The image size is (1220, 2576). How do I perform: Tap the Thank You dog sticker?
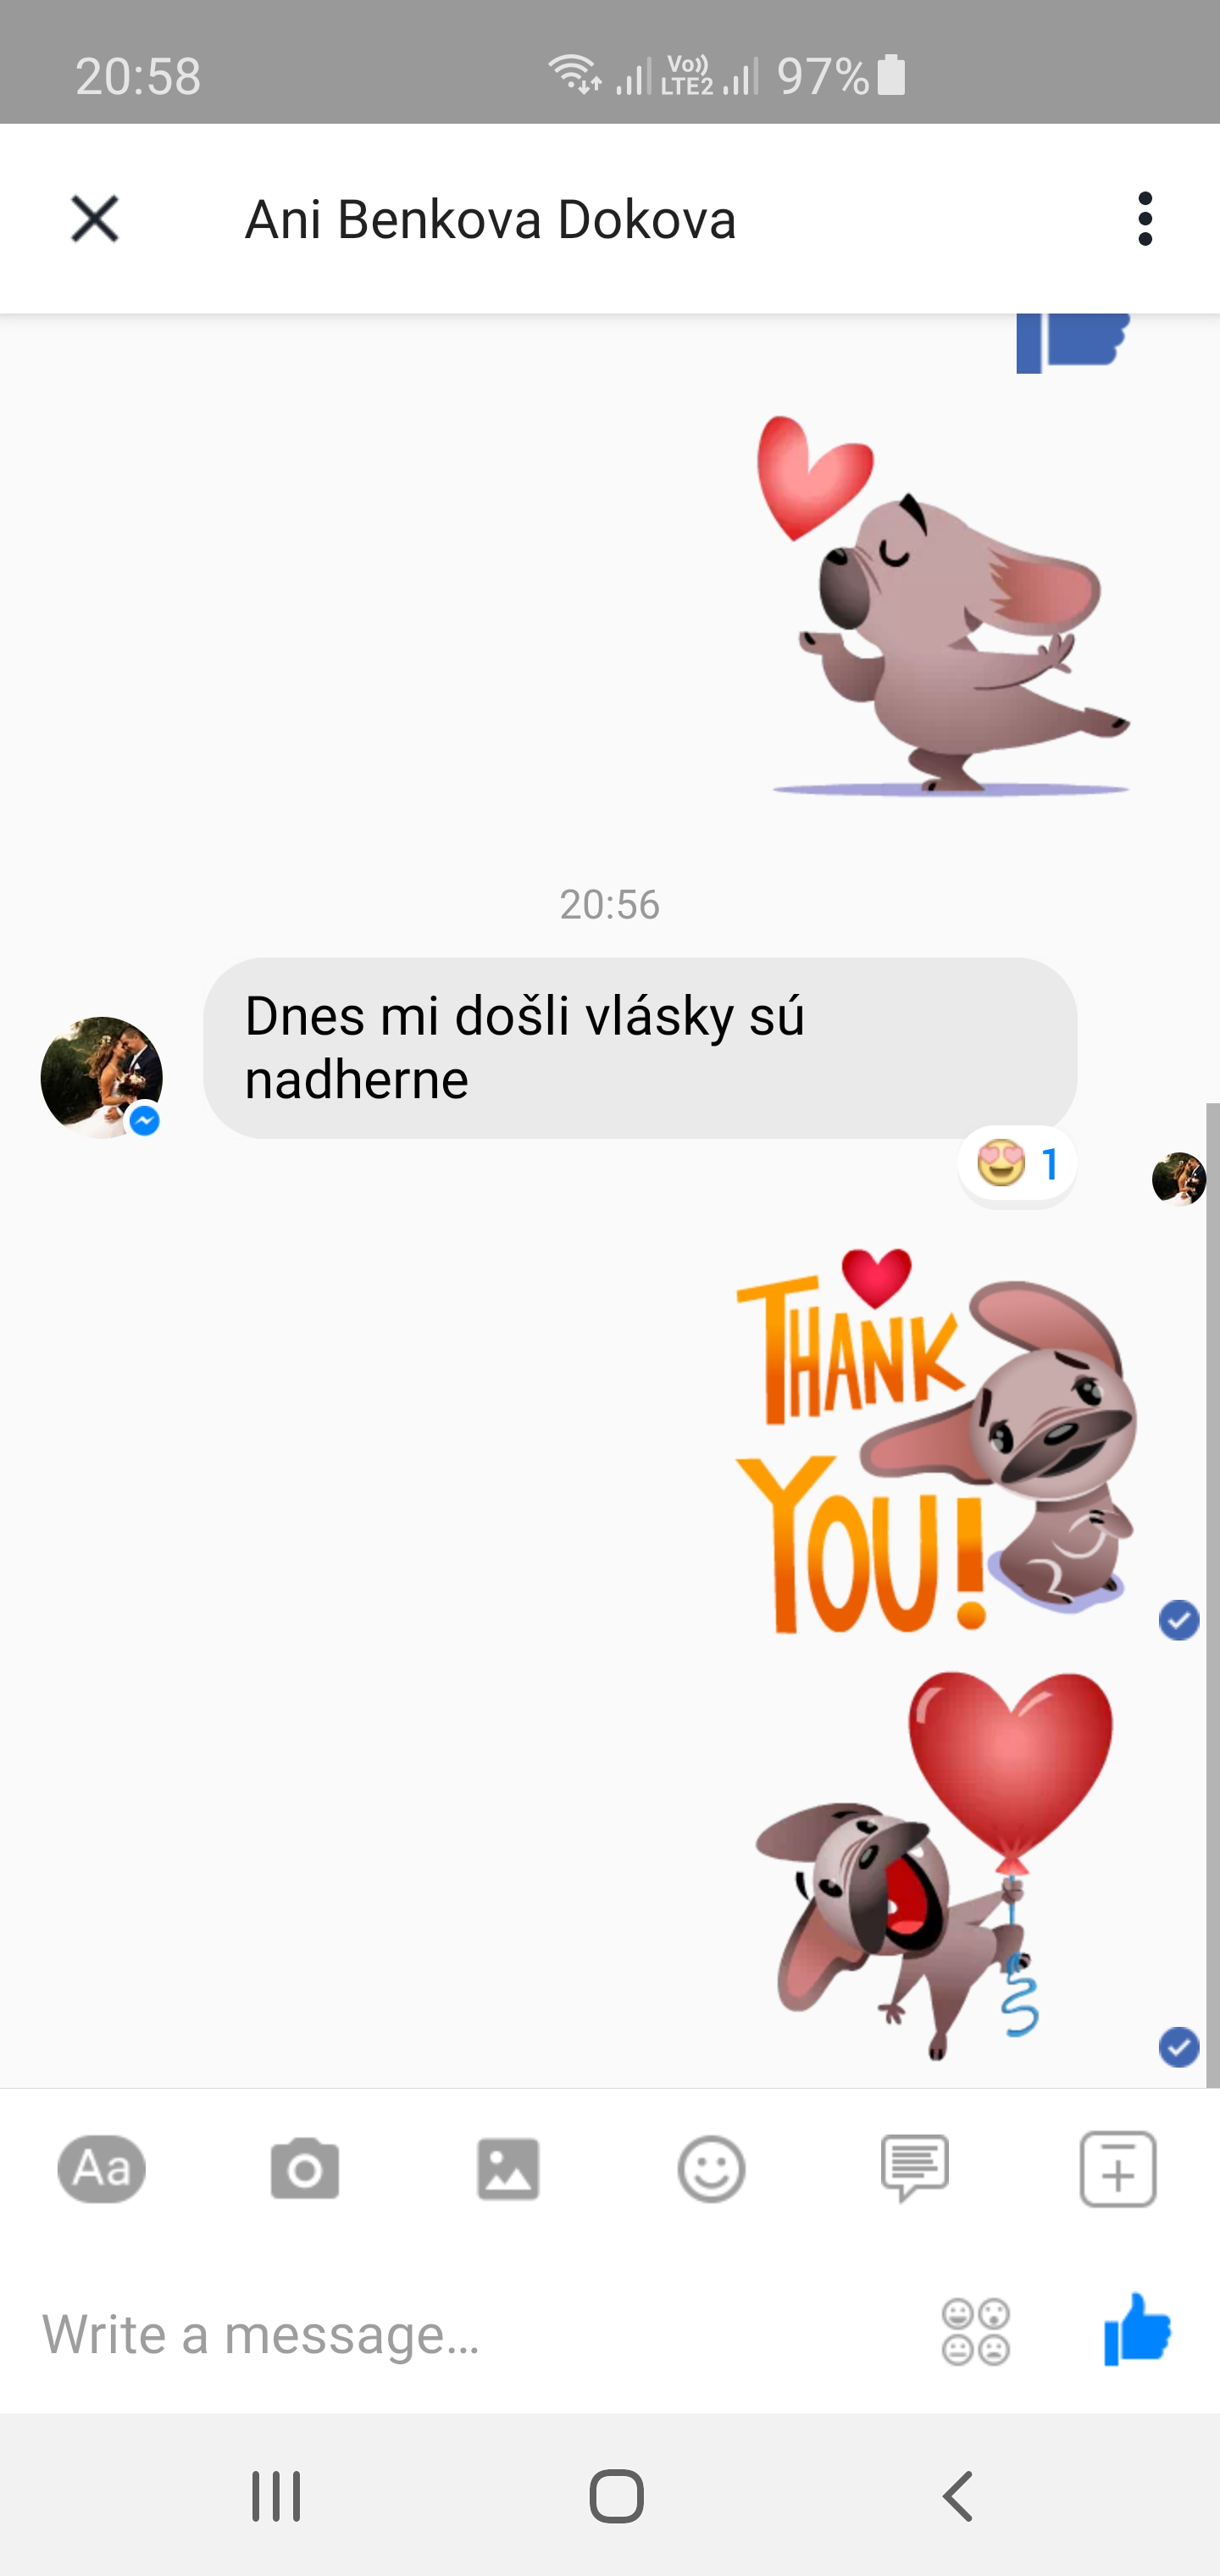click(936, 1440)
